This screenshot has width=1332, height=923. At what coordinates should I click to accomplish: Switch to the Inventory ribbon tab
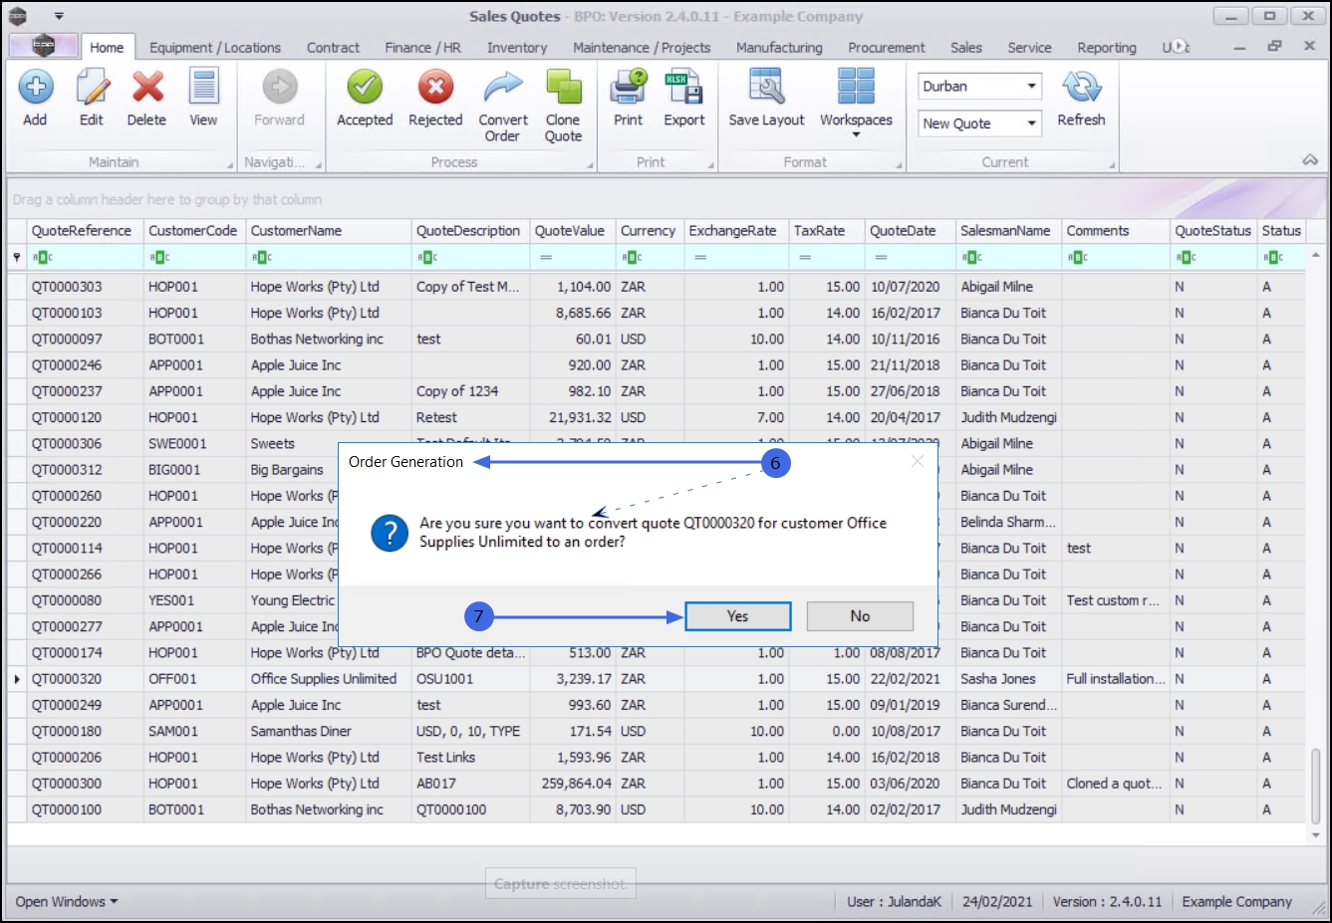pyautogui.click(x=516, y=48)
